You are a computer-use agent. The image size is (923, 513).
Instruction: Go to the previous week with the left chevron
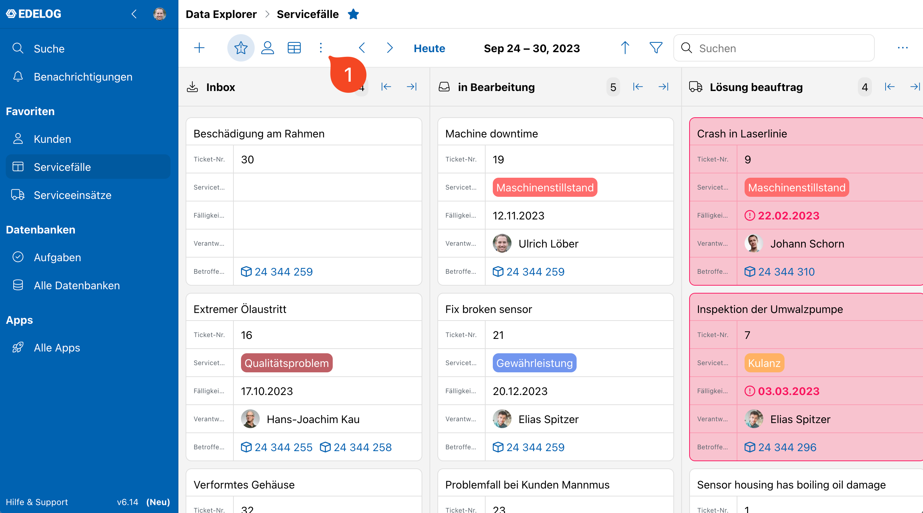tap(362, 48)
